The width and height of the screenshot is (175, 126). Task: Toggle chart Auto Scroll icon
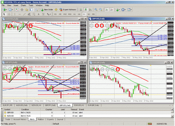click(107, 10)
